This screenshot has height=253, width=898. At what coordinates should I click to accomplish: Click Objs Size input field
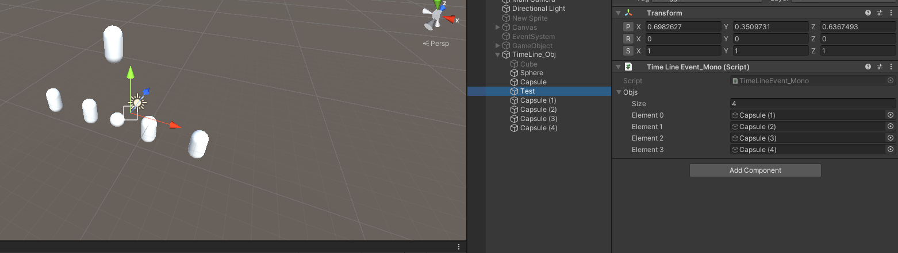pyautogui.click(x=813, y=104)
